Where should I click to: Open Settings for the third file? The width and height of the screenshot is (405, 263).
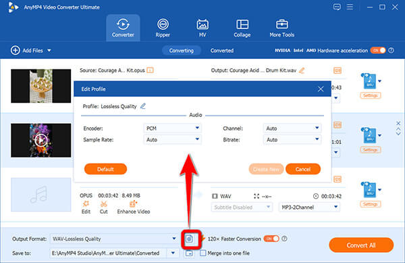(370, 204)
